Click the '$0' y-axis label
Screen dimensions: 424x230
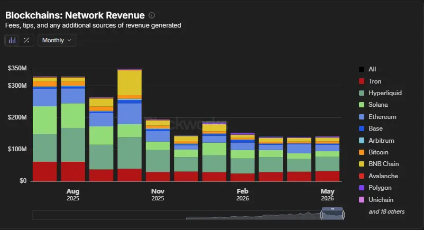[x=23, y=181]
